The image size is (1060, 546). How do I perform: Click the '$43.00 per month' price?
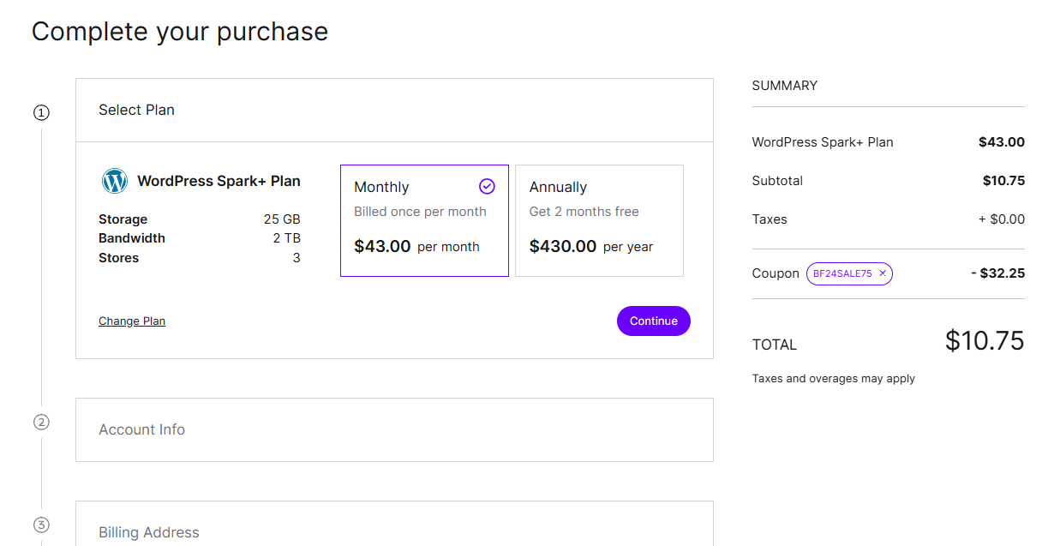[416, 246]
